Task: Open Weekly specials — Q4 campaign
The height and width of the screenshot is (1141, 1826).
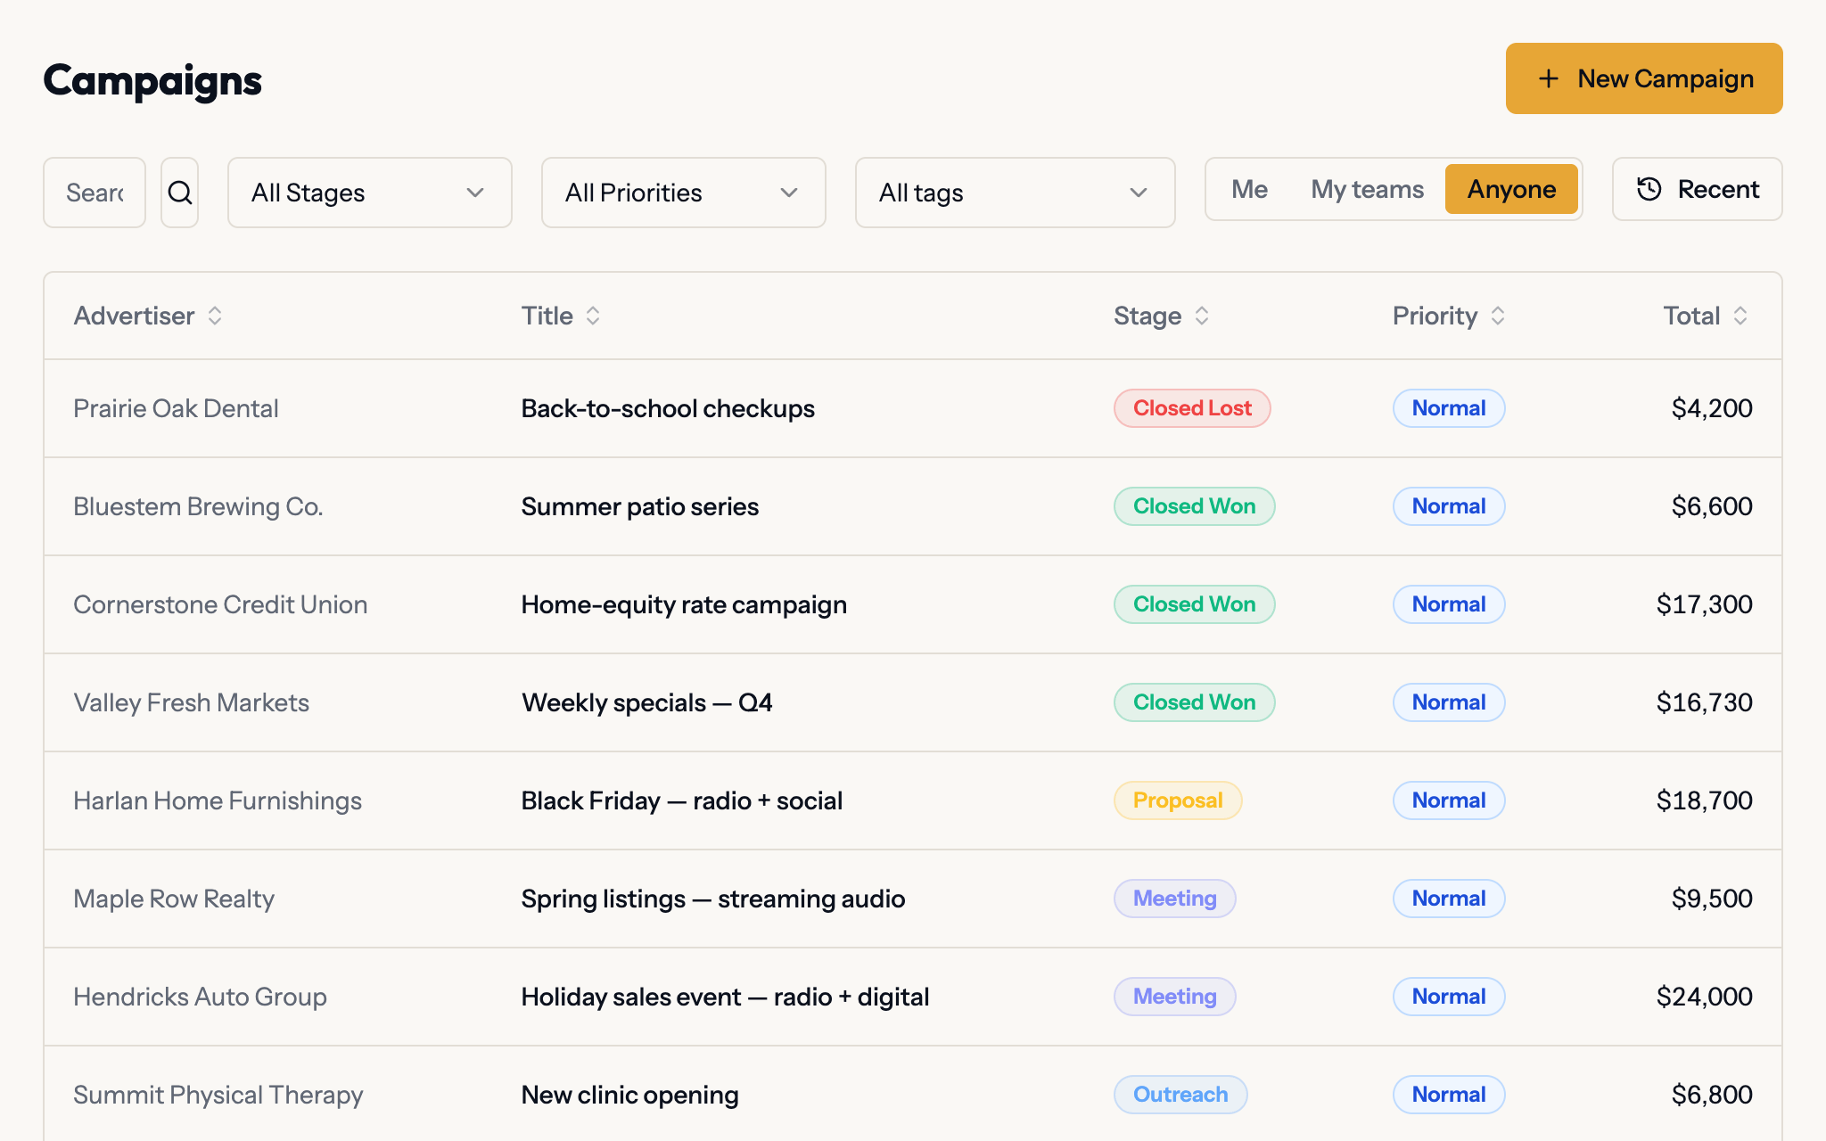Action: click(646, 702)
